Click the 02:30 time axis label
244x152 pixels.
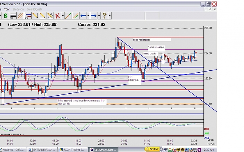(x=194, y=141)
